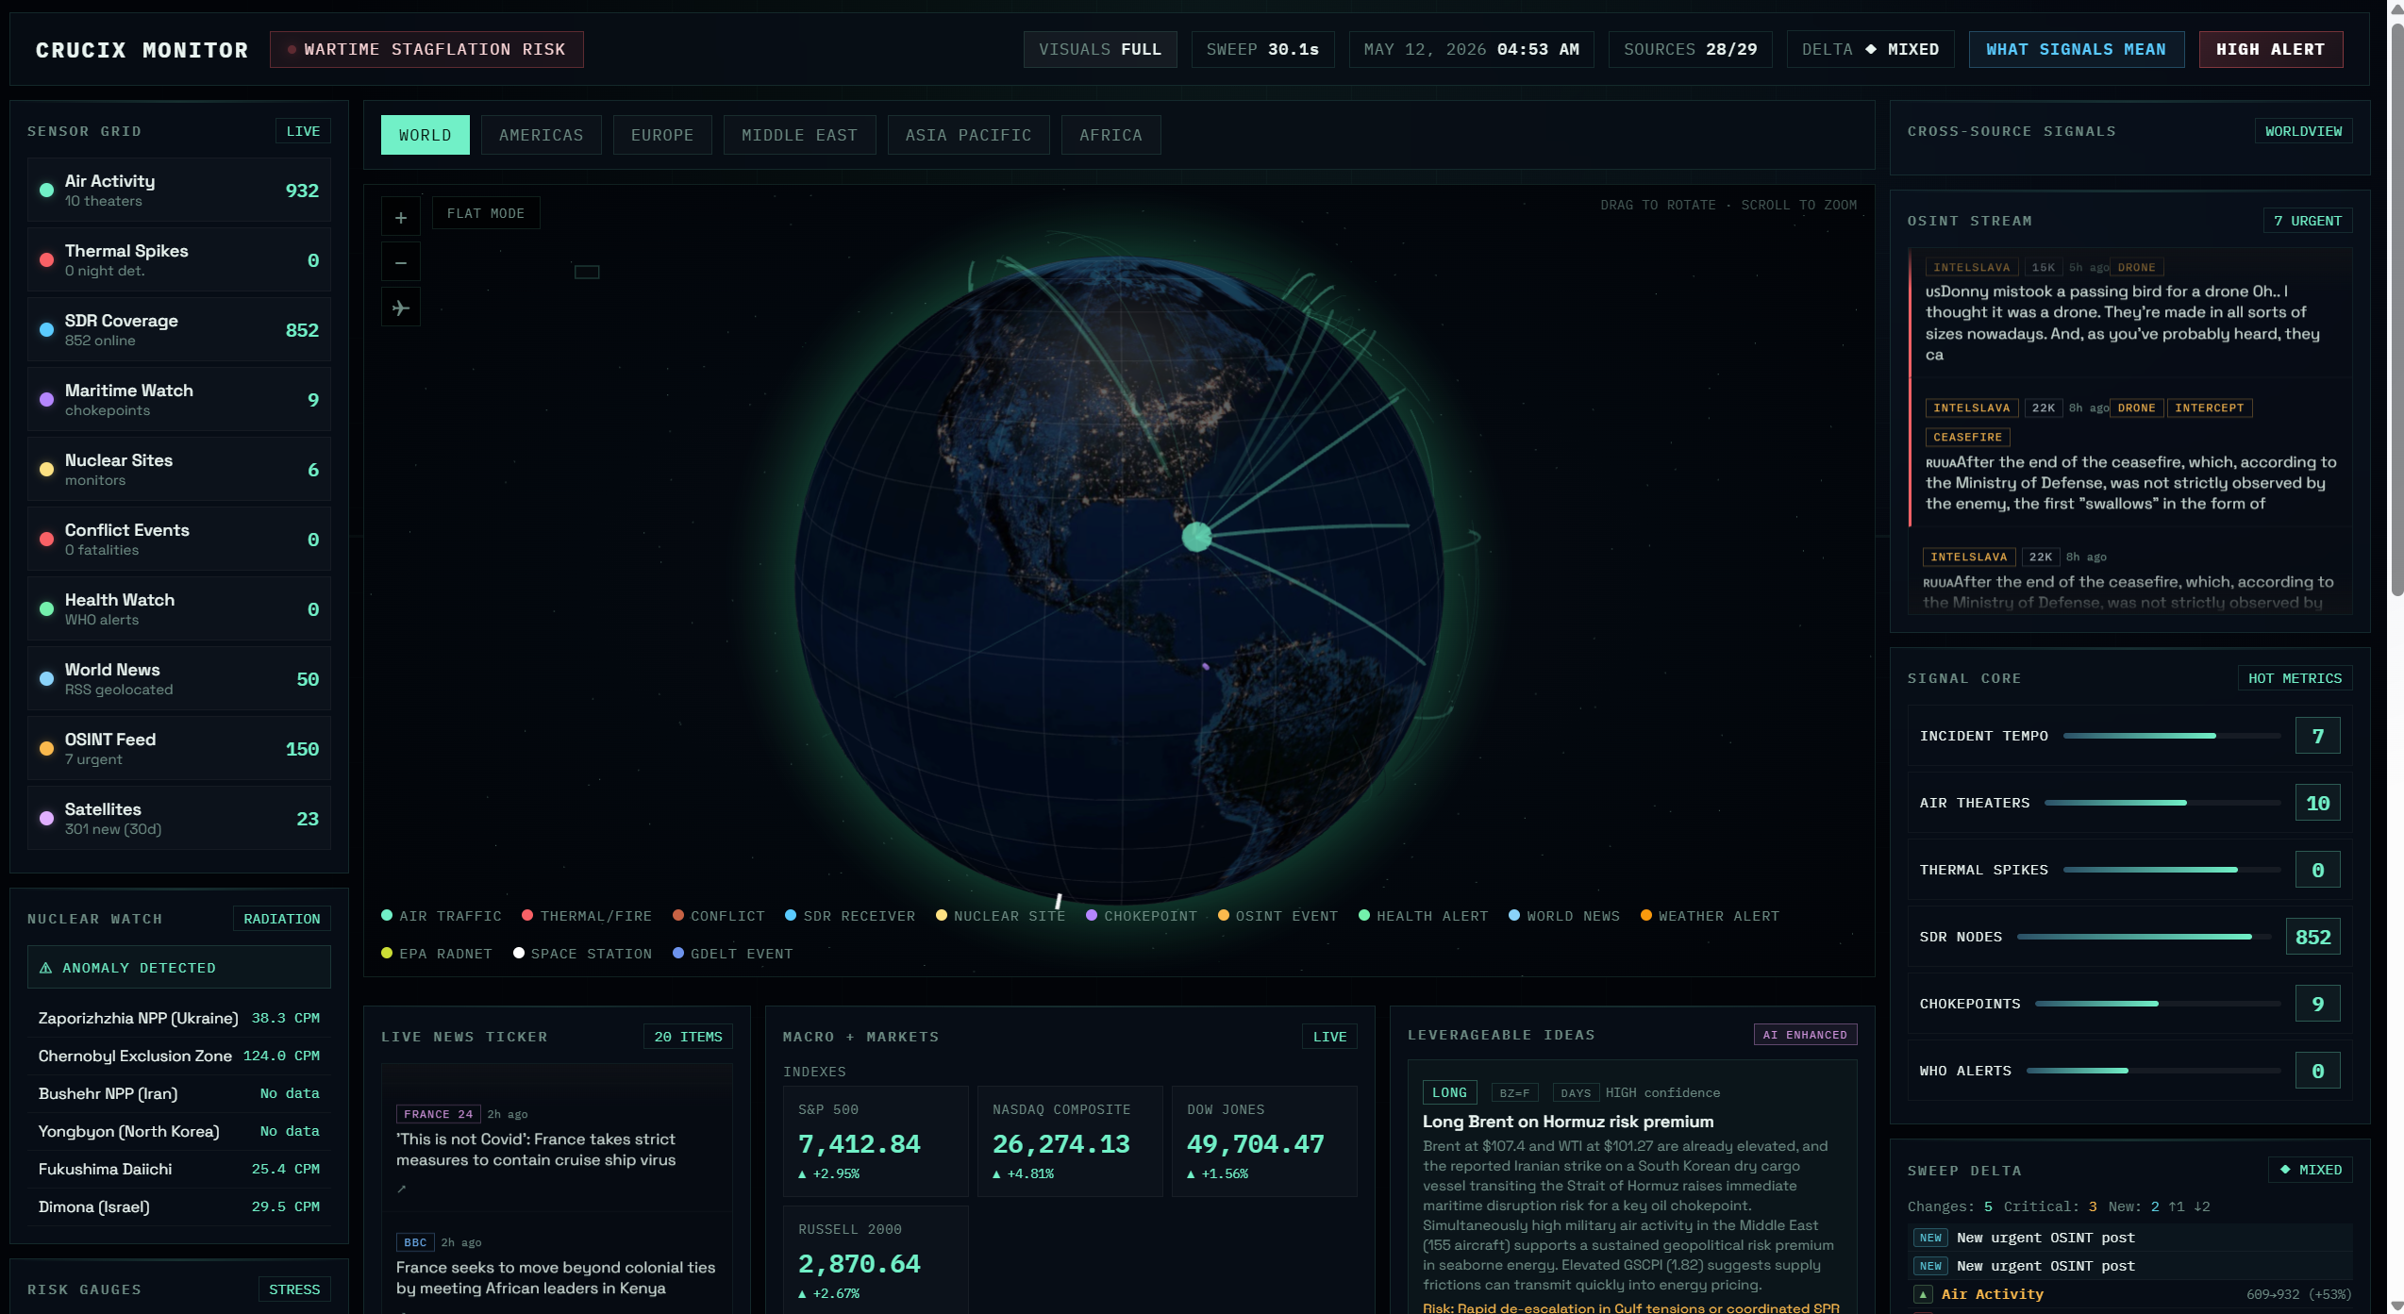The image size is (2404, 1314).
Task: Toggle Thermal/Fire legend layer
Action: (x=587, y=916)
